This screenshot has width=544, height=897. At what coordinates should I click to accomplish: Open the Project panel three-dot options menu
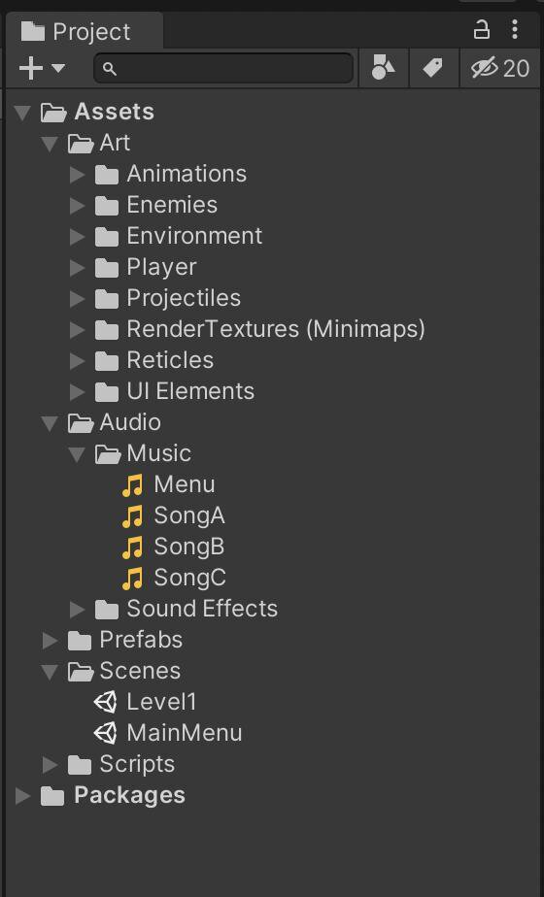(515, 29)
